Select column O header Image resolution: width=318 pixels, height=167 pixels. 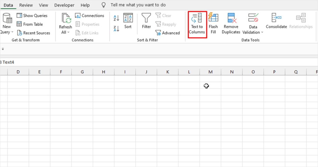point(253,72)
